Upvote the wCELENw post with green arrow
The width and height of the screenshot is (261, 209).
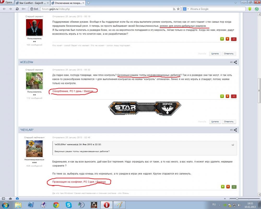coord(222,96)
